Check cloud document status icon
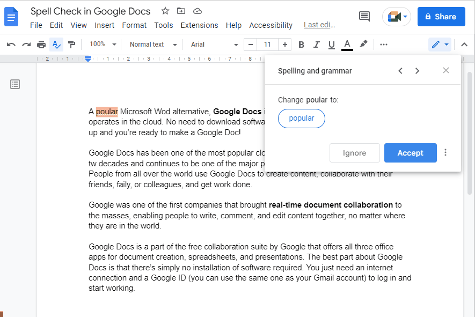Screen dimensions: 475x317 pyautogui.click(x=197, y=11)
